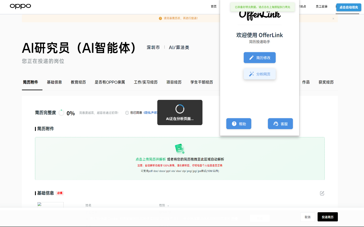Image resolution: width=364 pixels, height=227 pixels.
Task: Open the 隐私声明 link
Action: tap(150, 113)
